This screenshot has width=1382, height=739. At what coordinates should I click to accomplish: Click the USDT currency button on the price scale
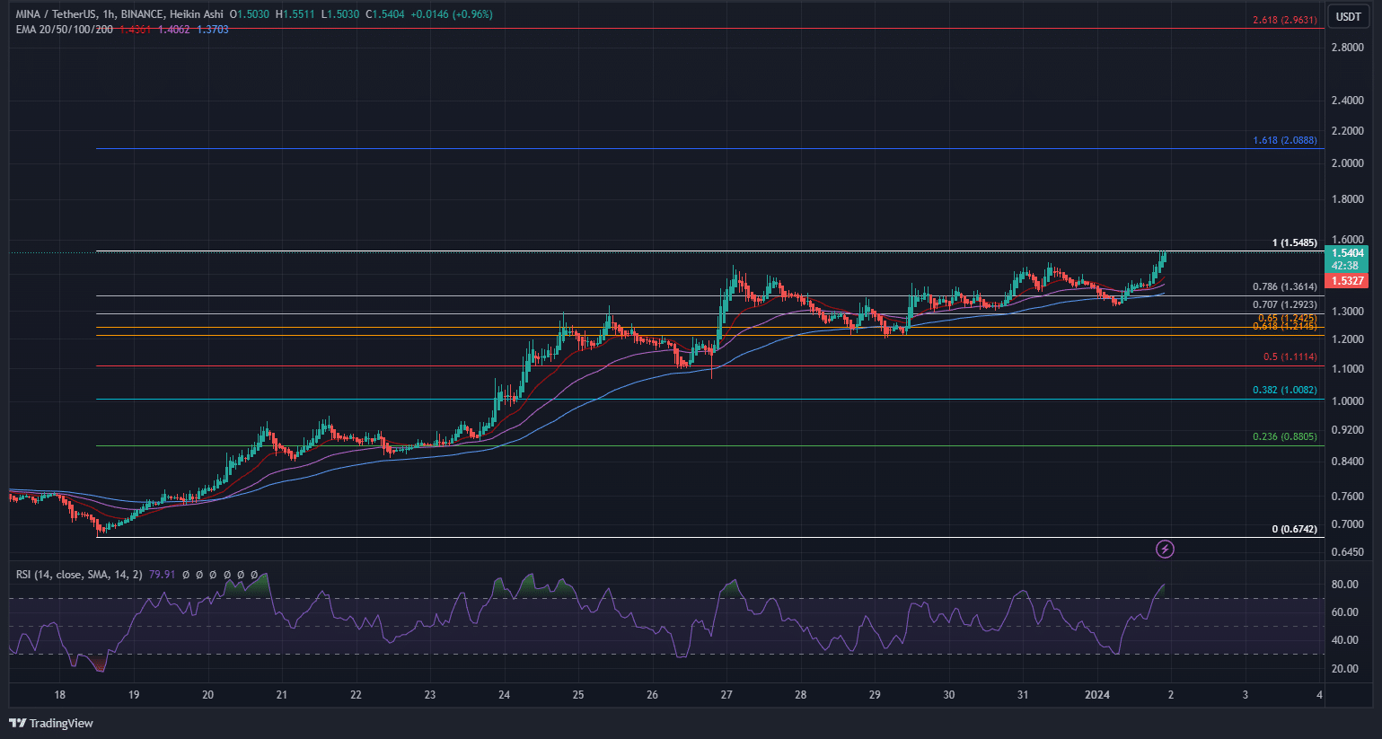click(1348, 15)
